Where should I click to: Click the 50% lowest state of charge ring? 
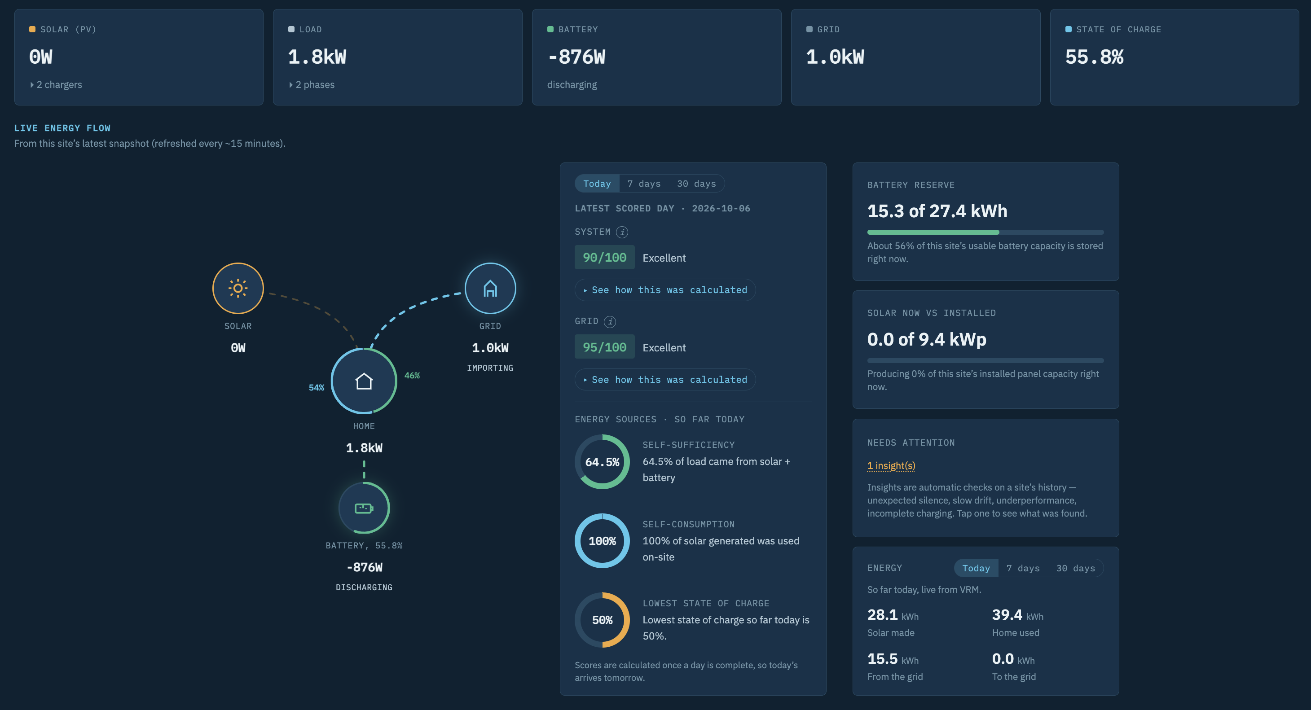tap(602, 620)
